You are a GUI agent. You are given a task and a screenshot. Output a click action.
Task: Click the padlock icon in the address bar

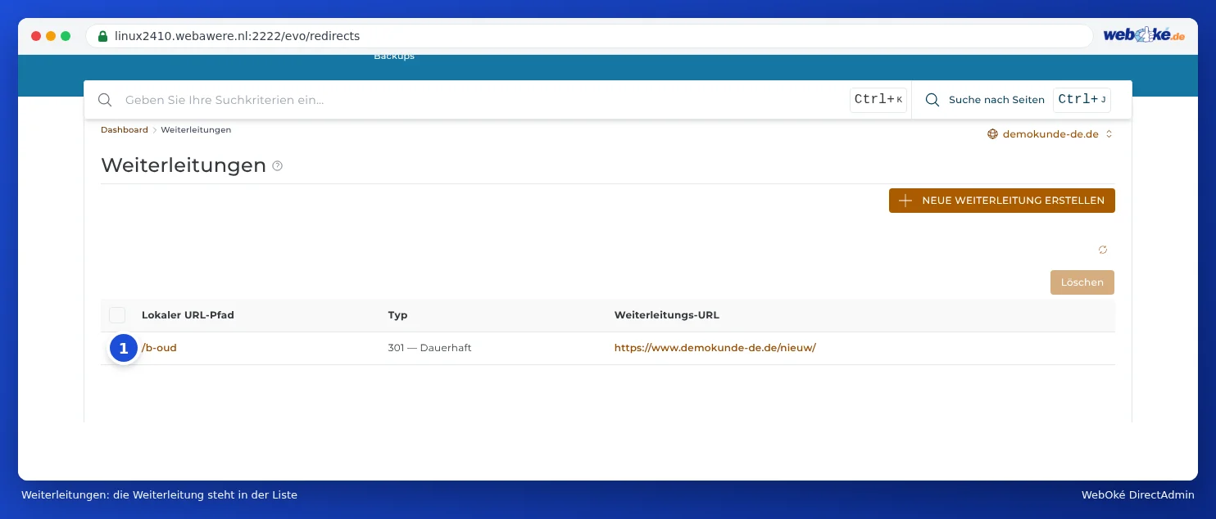[x=102, y=36]
